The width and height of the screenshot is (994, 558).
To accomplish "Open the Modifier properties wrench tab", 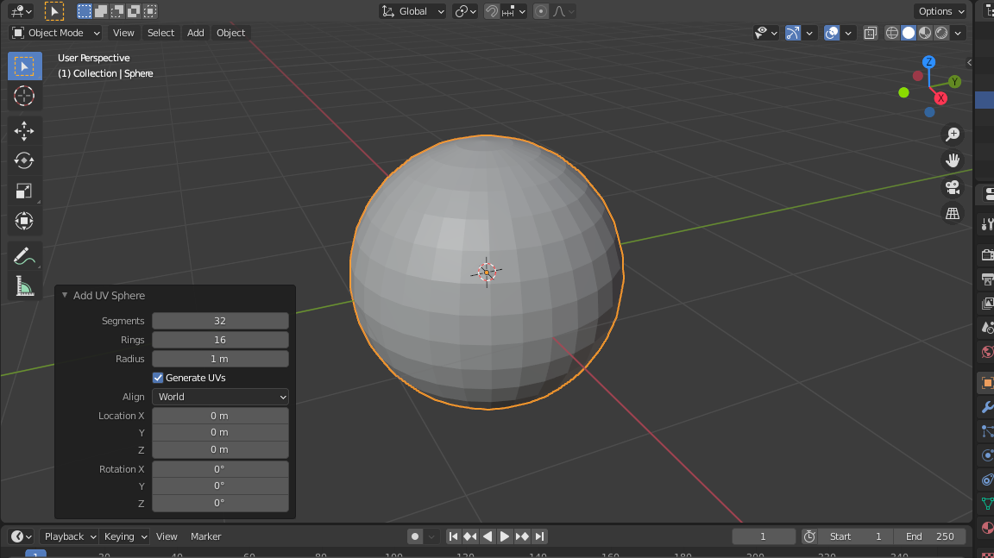I will tap(986, 407).
